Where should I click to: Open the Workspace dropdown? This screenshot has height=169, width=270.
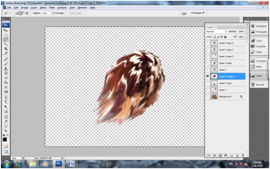click(x=198, y=13)
